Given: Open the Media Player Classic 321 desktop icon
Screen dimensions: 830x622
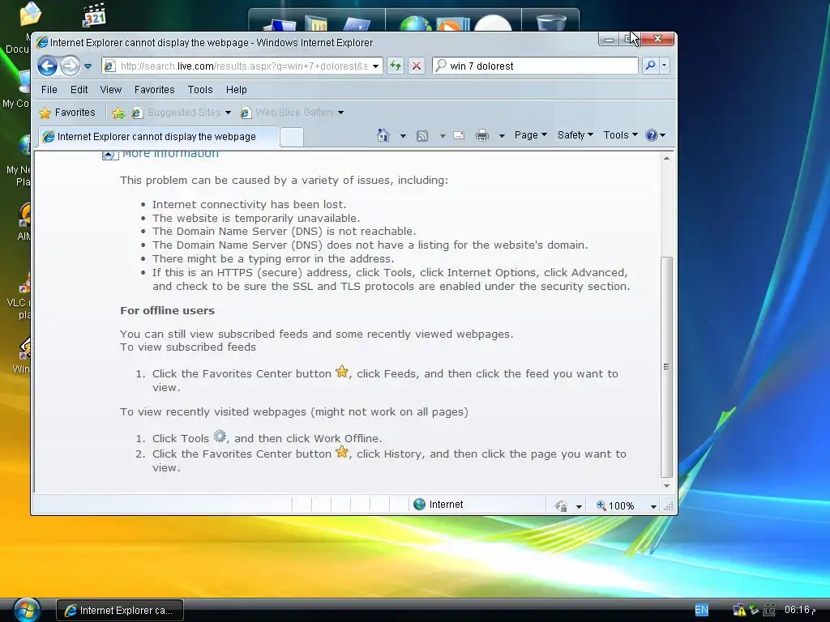Looking at the screenshot, I should tap(96, 15).
